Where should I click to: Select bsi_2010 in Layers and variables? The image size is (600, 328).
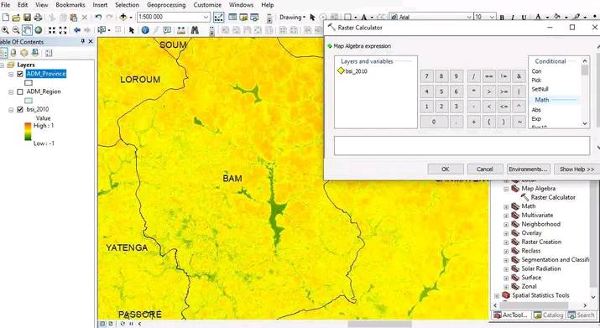352,71
